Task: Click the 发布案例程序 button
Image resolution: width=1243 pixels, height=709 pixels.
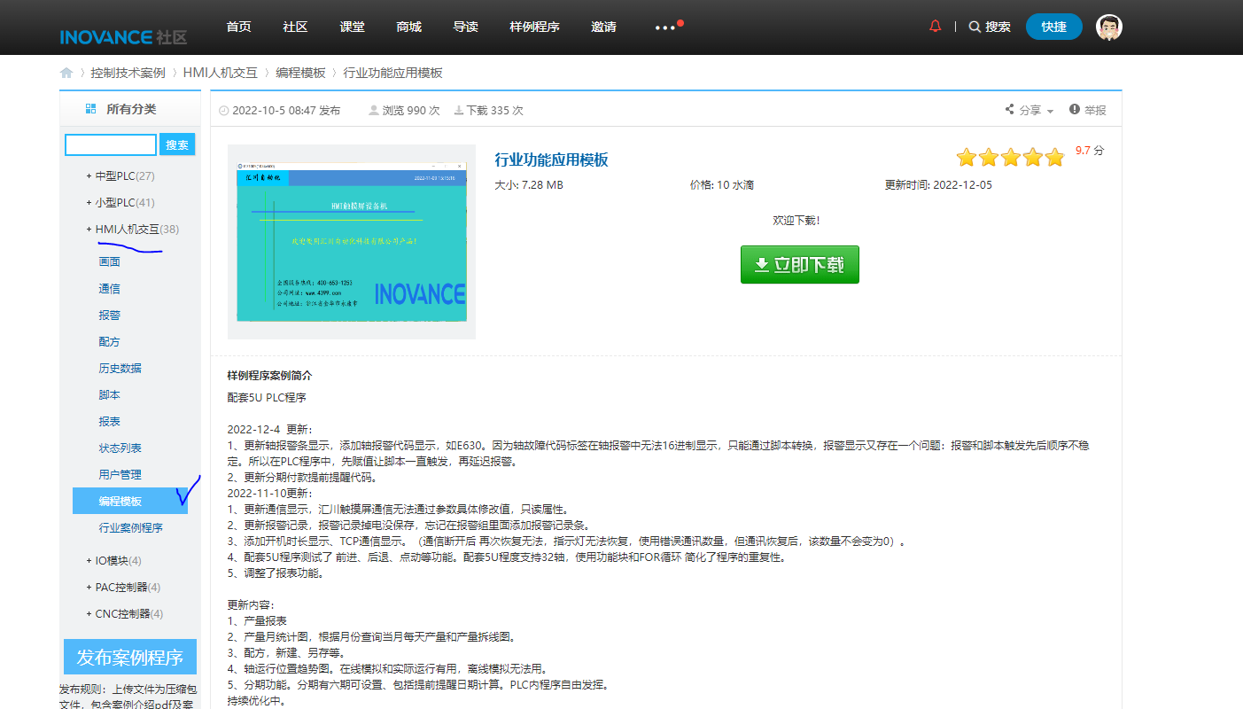Action: [x=130, y=658]
